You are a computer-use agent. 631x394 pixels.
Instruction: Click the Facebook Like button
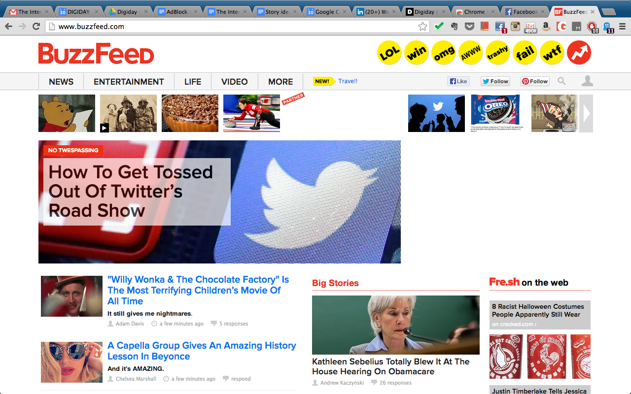tap(458, 81)
